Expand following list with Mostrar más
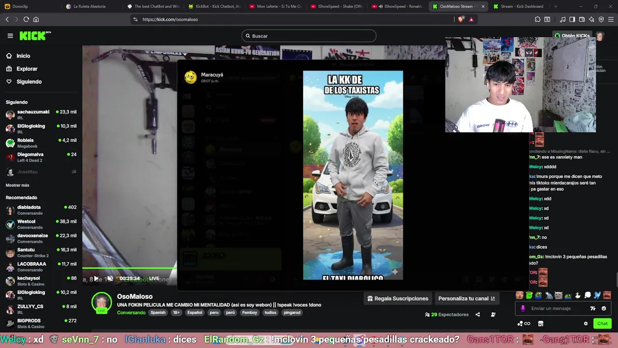The height and width of the screenshot is (348, 618). (17, 185)
